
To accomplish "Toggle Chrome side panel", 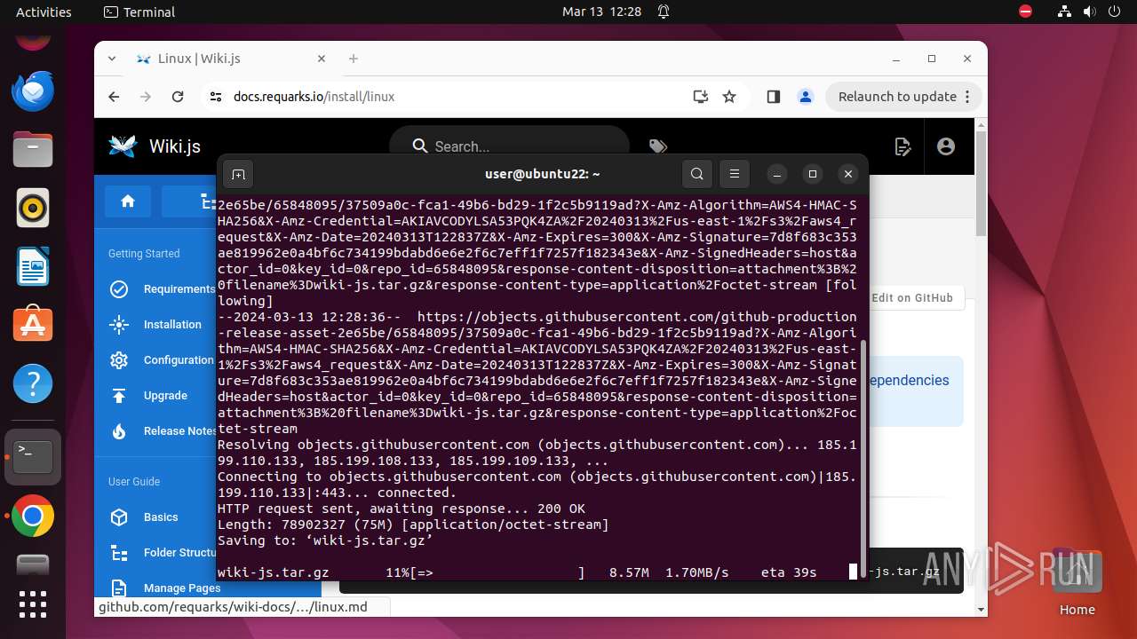I will coord(773,97).
